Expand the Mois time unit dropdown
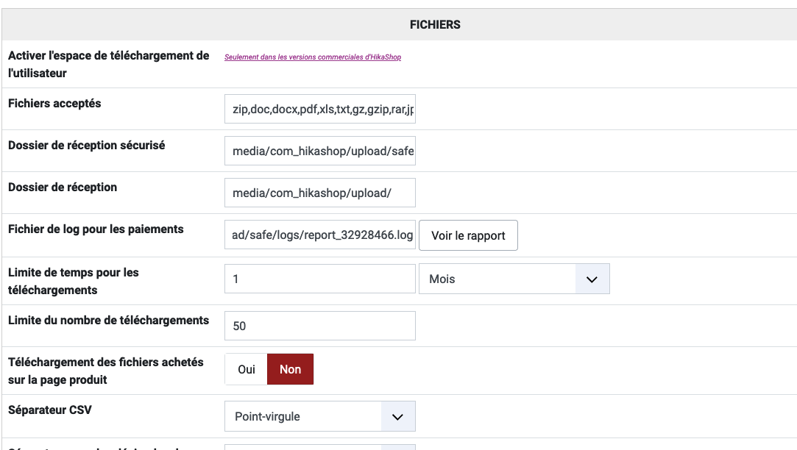The image size is (797, 450). tap(514, 279)
